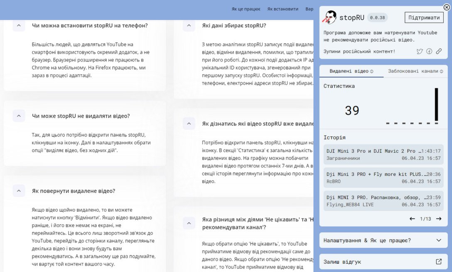
Task: Collapse the 'Як повернути видалене відео?' question
Action: click(18, 191)
